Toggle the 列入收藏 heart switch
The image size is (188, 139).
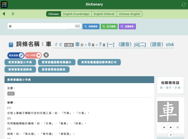tap(33, 56)
